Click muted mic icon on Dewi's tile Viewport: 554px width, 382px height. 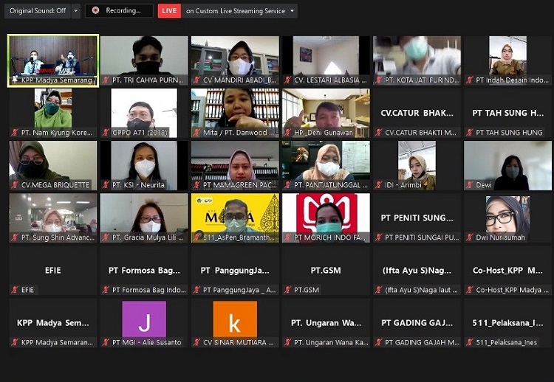tap(470, 185)
